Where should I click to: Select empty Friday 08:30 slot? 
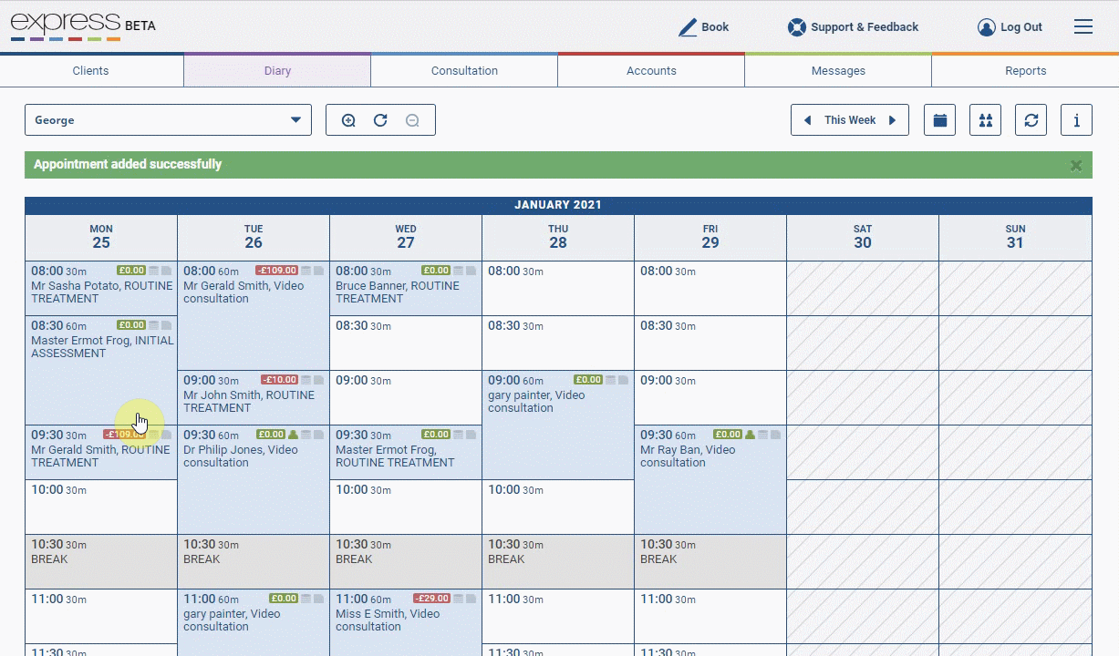pos(710,343)
